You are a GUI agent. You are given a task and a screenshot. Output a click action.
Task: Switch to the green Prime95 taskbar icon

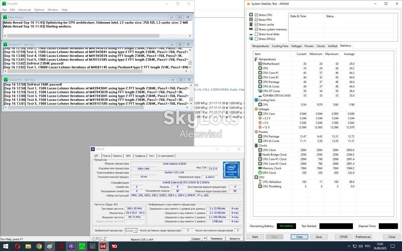tap(82, 246)
